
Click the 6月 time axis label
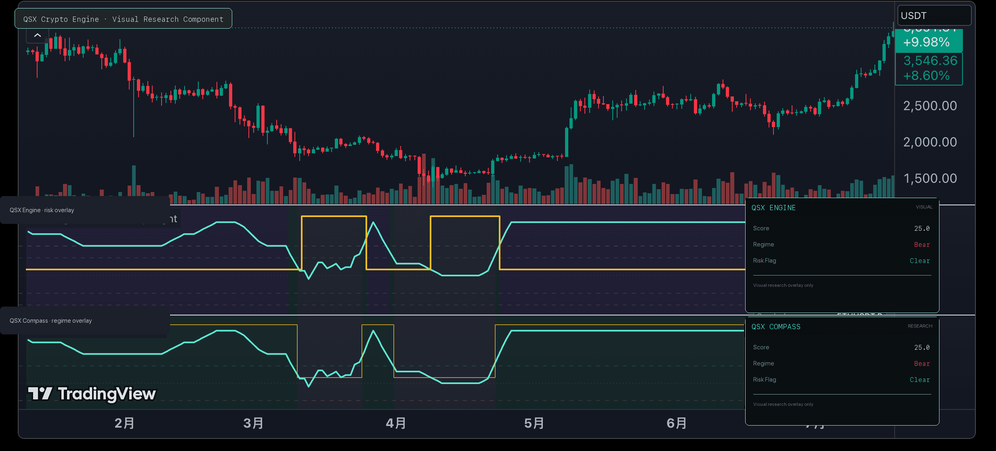677,423
